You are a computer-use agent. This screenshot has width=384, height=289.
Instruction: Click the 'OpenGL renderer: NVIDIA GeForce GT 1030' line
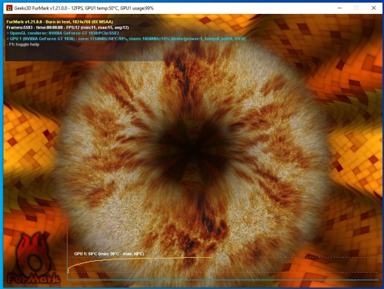click(63, 33)
